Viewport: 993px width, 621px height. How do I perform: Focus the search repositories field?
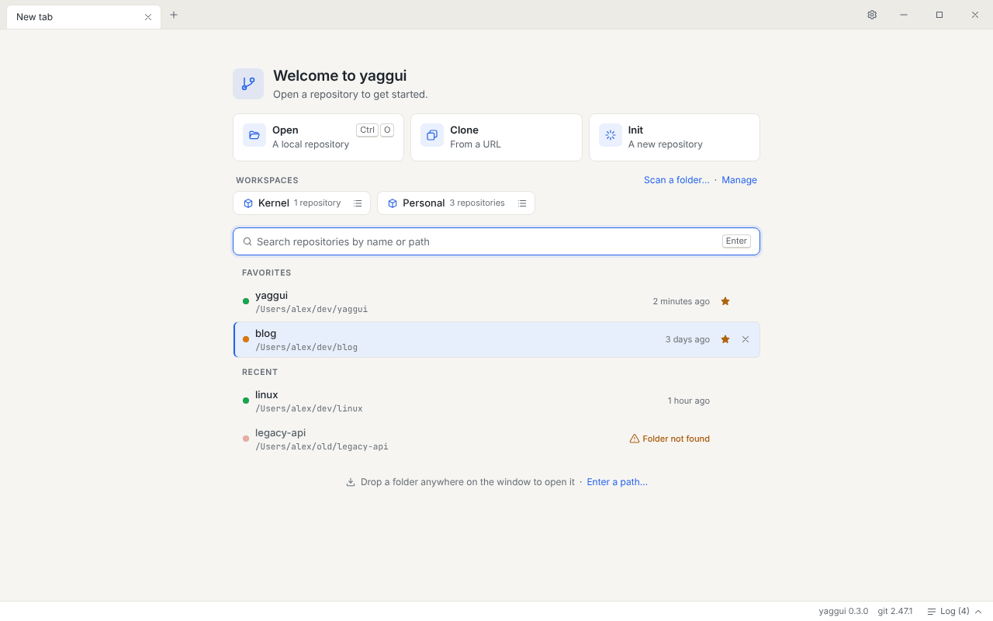(496, 241)
